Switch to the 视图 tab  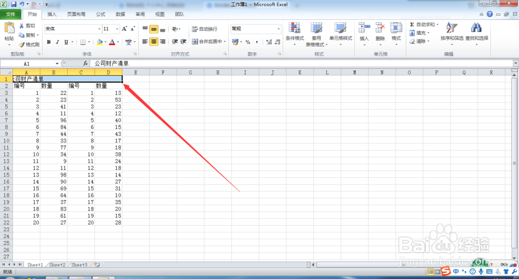(160, 14)
